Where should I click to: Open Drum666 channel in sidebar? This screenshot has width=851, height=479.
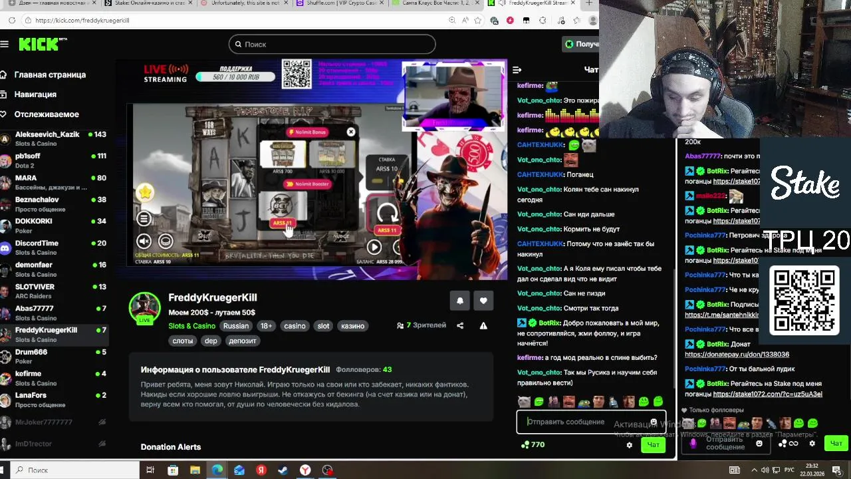click(x=54, y=357)
